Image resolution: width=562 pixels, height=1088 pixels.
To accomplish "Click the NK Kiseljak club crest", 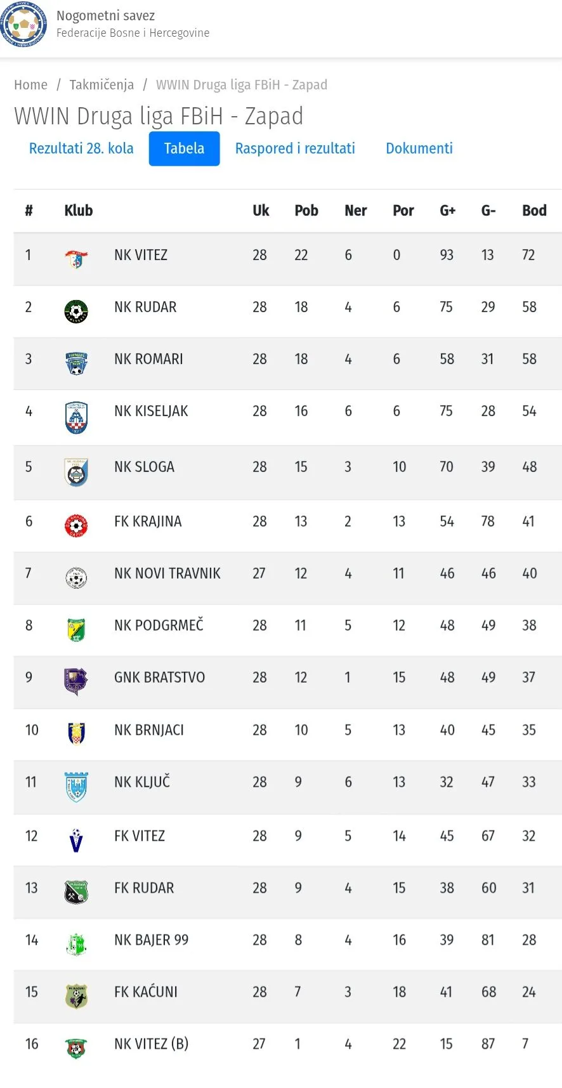I will coord(76,417).
